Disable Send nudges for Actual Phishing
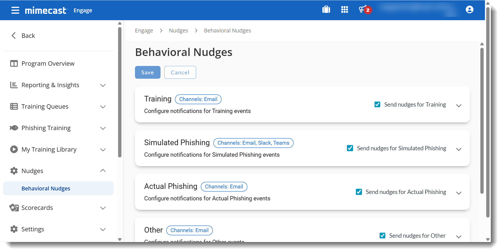Viewport: 499px width, 251px height. coord(359,192)
